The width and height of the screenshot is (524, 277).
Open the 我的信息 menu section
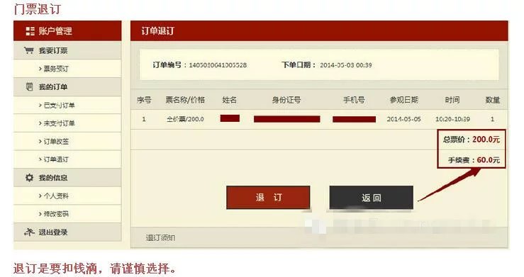[67, 178]
